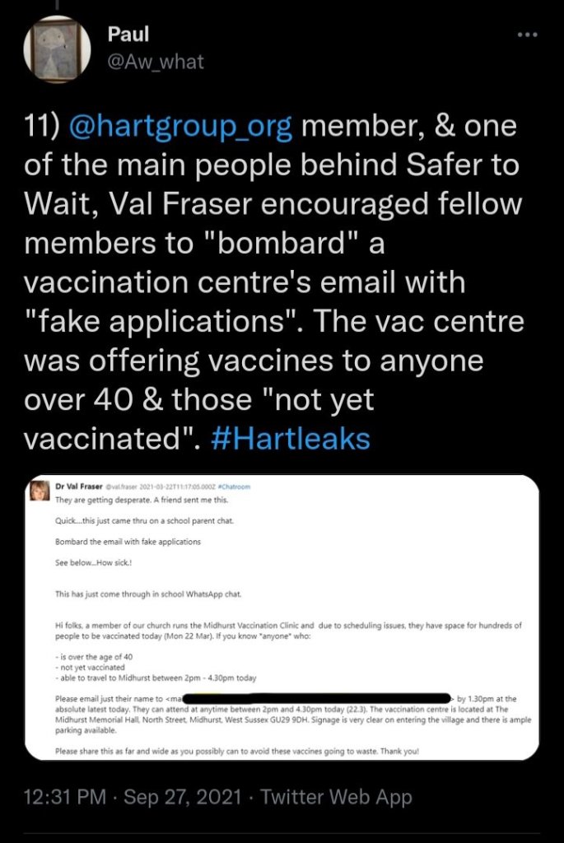Image resolution: width=564 pixels, height=843 pixels.
Task: Open the #Hartleaks hashtag
Action: pos(291,439)
